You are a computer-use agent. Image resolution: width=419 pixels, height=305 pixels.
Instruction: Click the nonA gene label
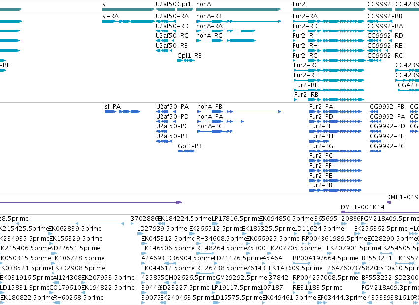point(204,4)
